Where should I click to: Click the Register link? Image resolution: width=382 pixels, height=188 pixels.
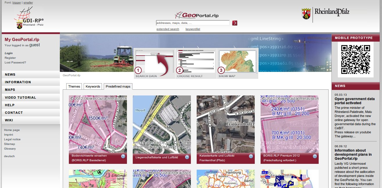[x=10, y=58]
